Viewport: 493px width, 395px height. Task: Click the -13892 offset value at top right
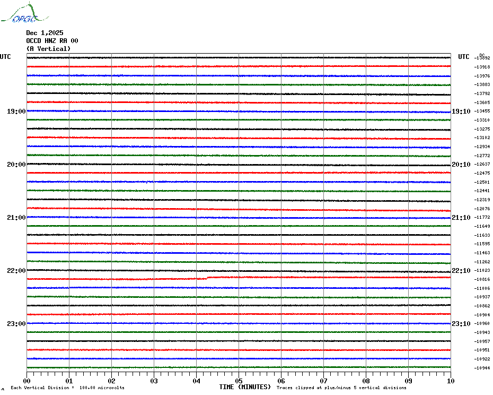482,58
